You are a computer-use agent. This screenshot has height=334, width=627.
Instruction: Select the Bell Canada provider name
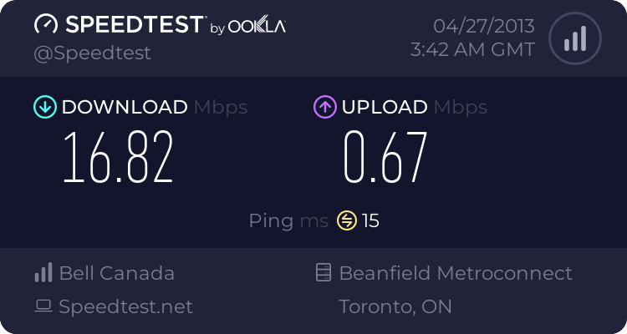click(x=117, y=273)
